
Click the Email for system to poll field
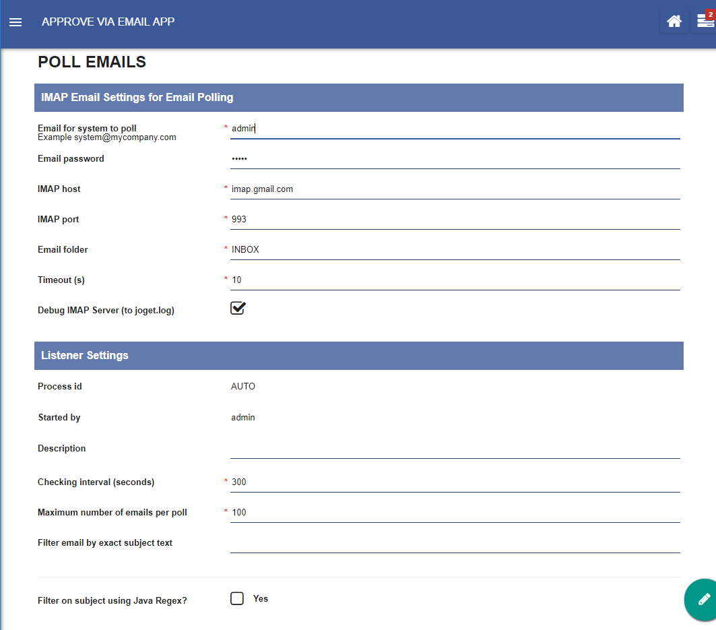click(x=455, y=129)
